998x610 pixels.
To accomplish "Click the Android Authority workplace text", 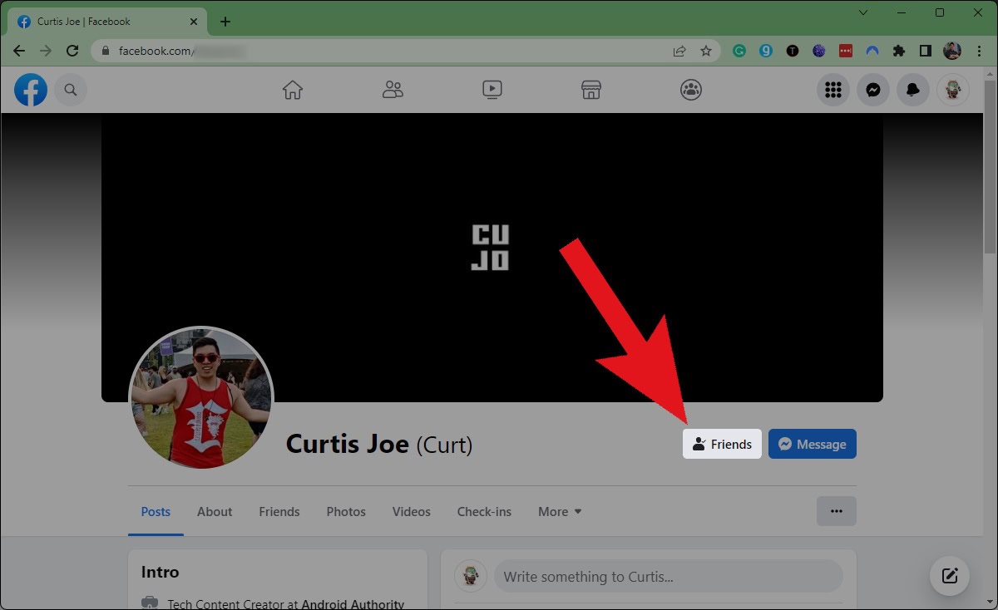I will coord(353,604).
